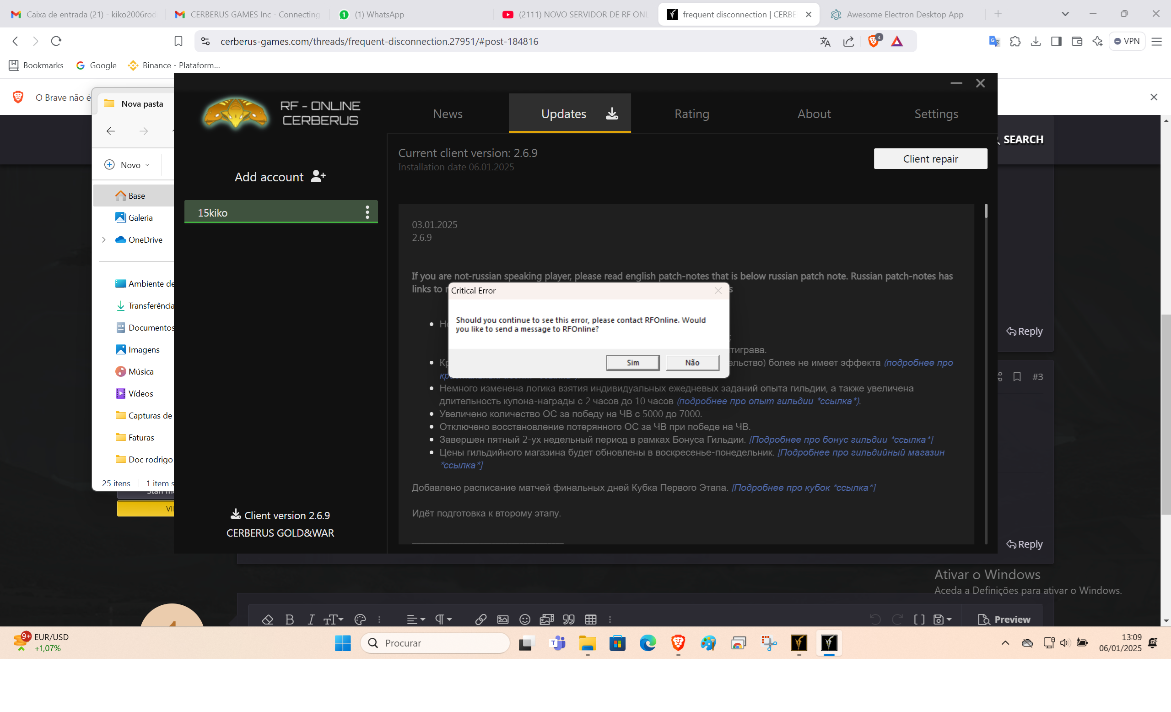Screen dimensions: 1171x712
Task: Click the translate page icon
Action: [825, 42]
